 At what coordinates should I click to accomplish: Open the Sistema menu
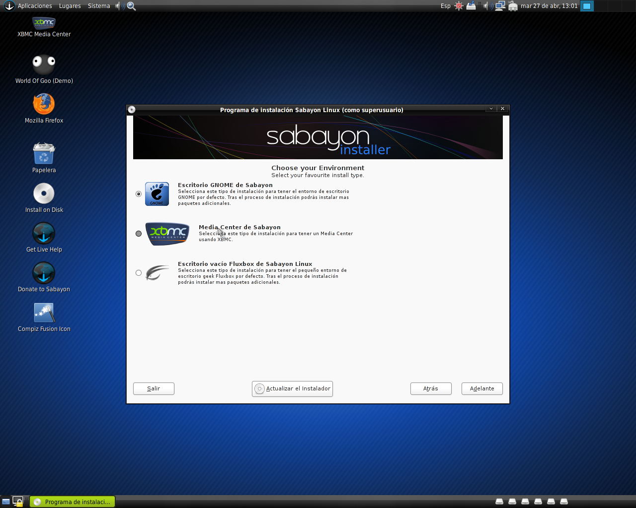coord(99,6)
